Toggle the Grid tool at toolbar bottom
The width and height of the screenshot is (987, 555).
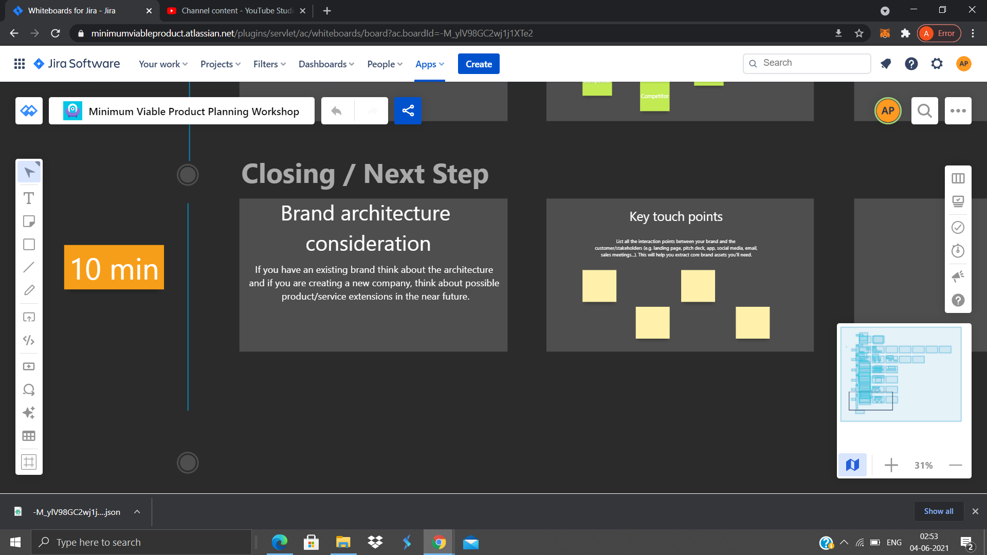coord(29,461)
